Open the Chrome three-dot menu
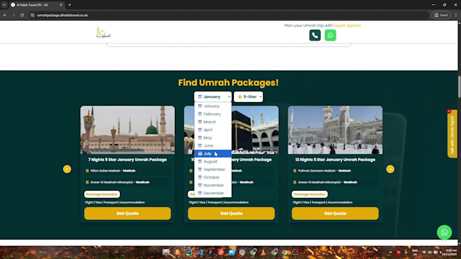Image resolution: width=461 pixels, height=259 pixels. point(456,15)
